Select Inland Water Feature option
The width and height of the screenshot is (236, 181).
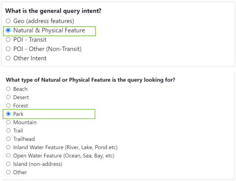[x=8, y=147]
